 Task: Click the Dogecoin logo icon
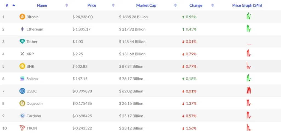(x=22, y=103)
